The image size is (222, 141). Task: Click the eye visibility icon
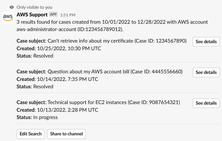pyautogui.click(x=12, y=7)
